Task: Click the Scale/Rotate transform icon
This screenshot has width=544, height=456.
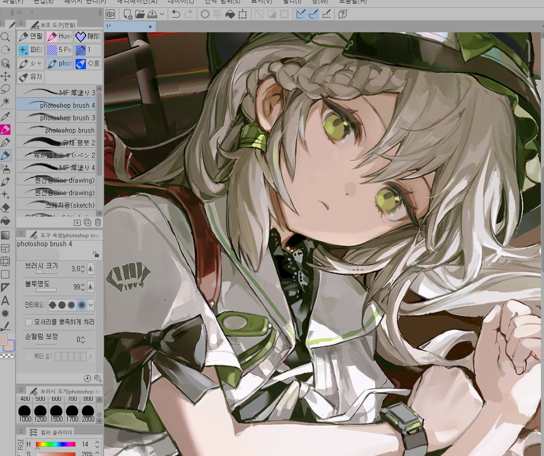Action: [243, 14]
